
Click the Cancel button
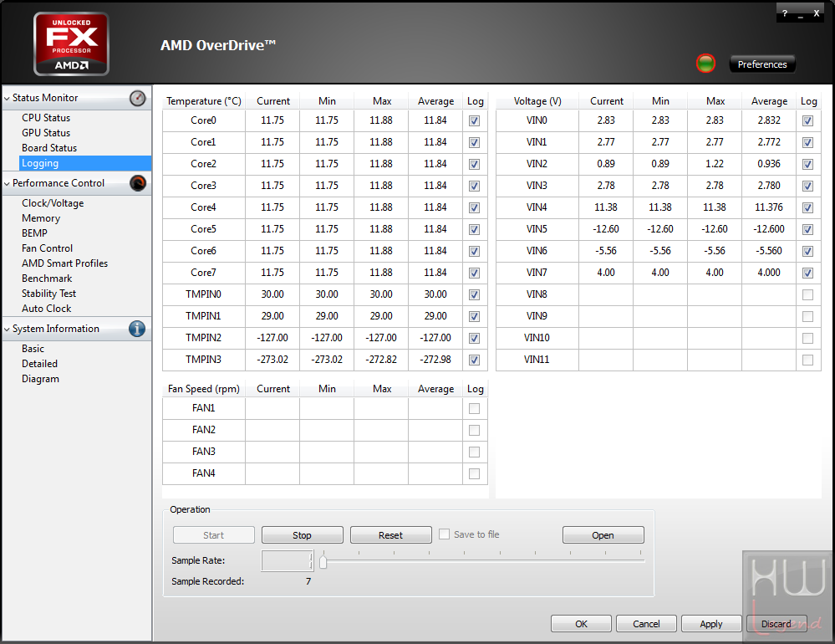click(646, 624)
